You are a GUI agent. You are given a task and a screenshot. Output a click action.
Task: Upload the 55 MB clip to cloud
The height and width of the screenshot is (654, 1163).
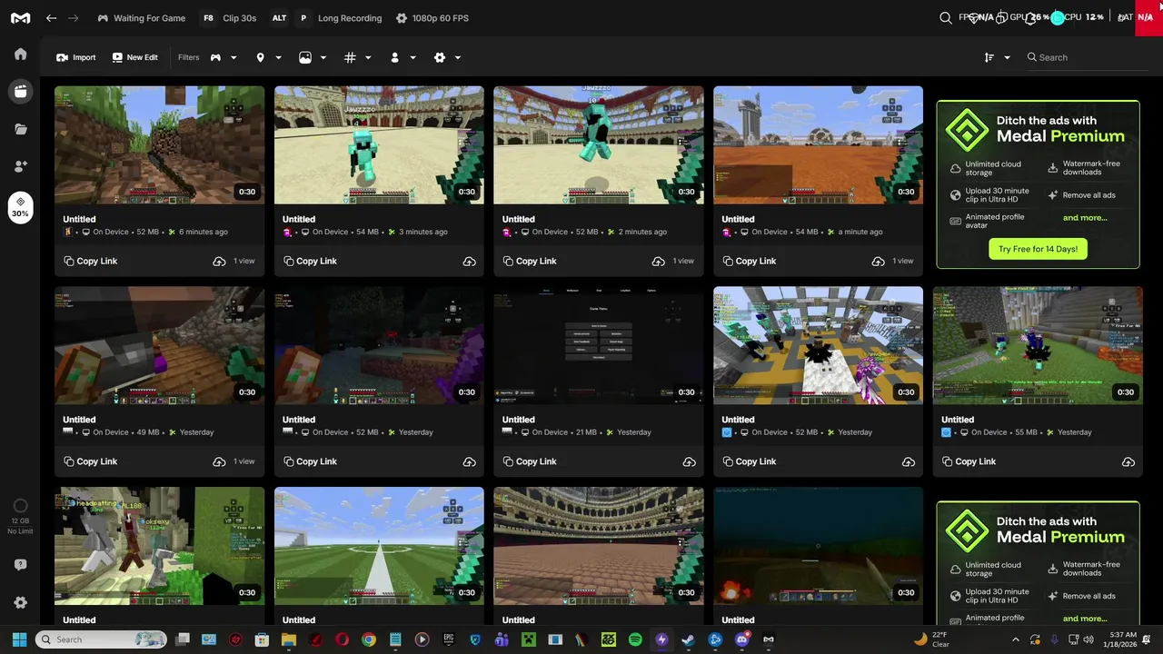click(x=1128, y=462)
